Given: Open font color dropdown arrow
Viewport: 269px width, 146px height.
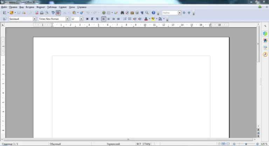Looking at the screenshot, I should (150, 19).
